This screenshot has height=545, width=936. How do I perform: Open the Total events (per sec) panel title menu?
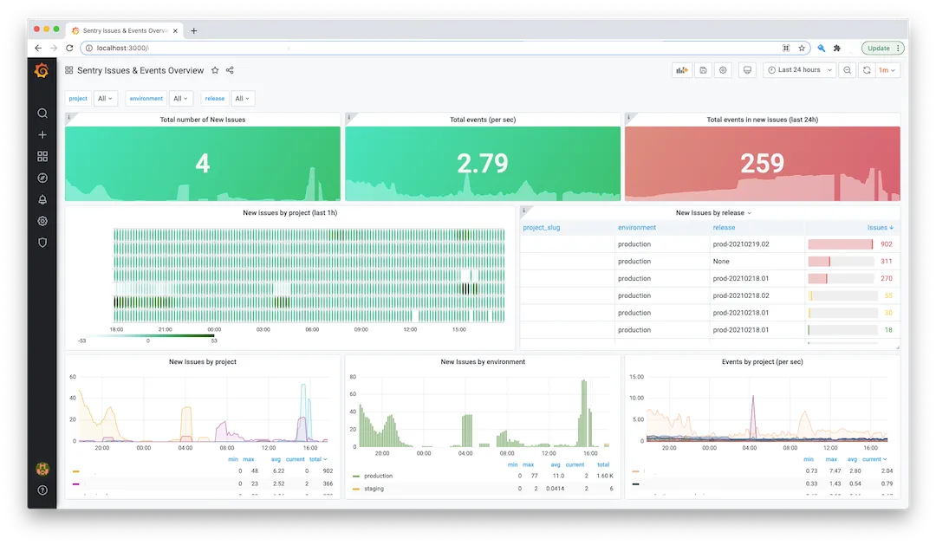[482, 120]
